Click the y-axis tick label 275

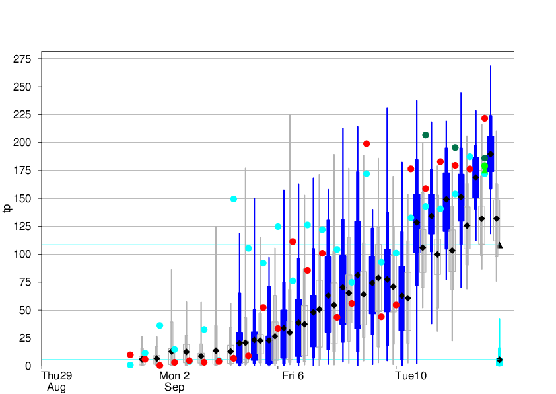click(x=22, y=59)
